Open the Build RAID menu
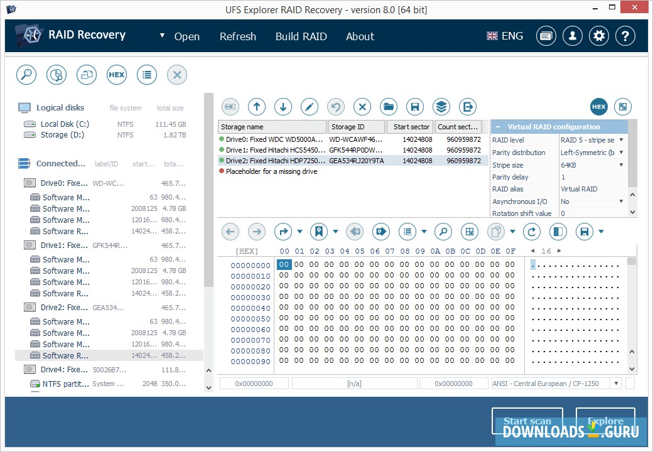 tap(301, 36)
